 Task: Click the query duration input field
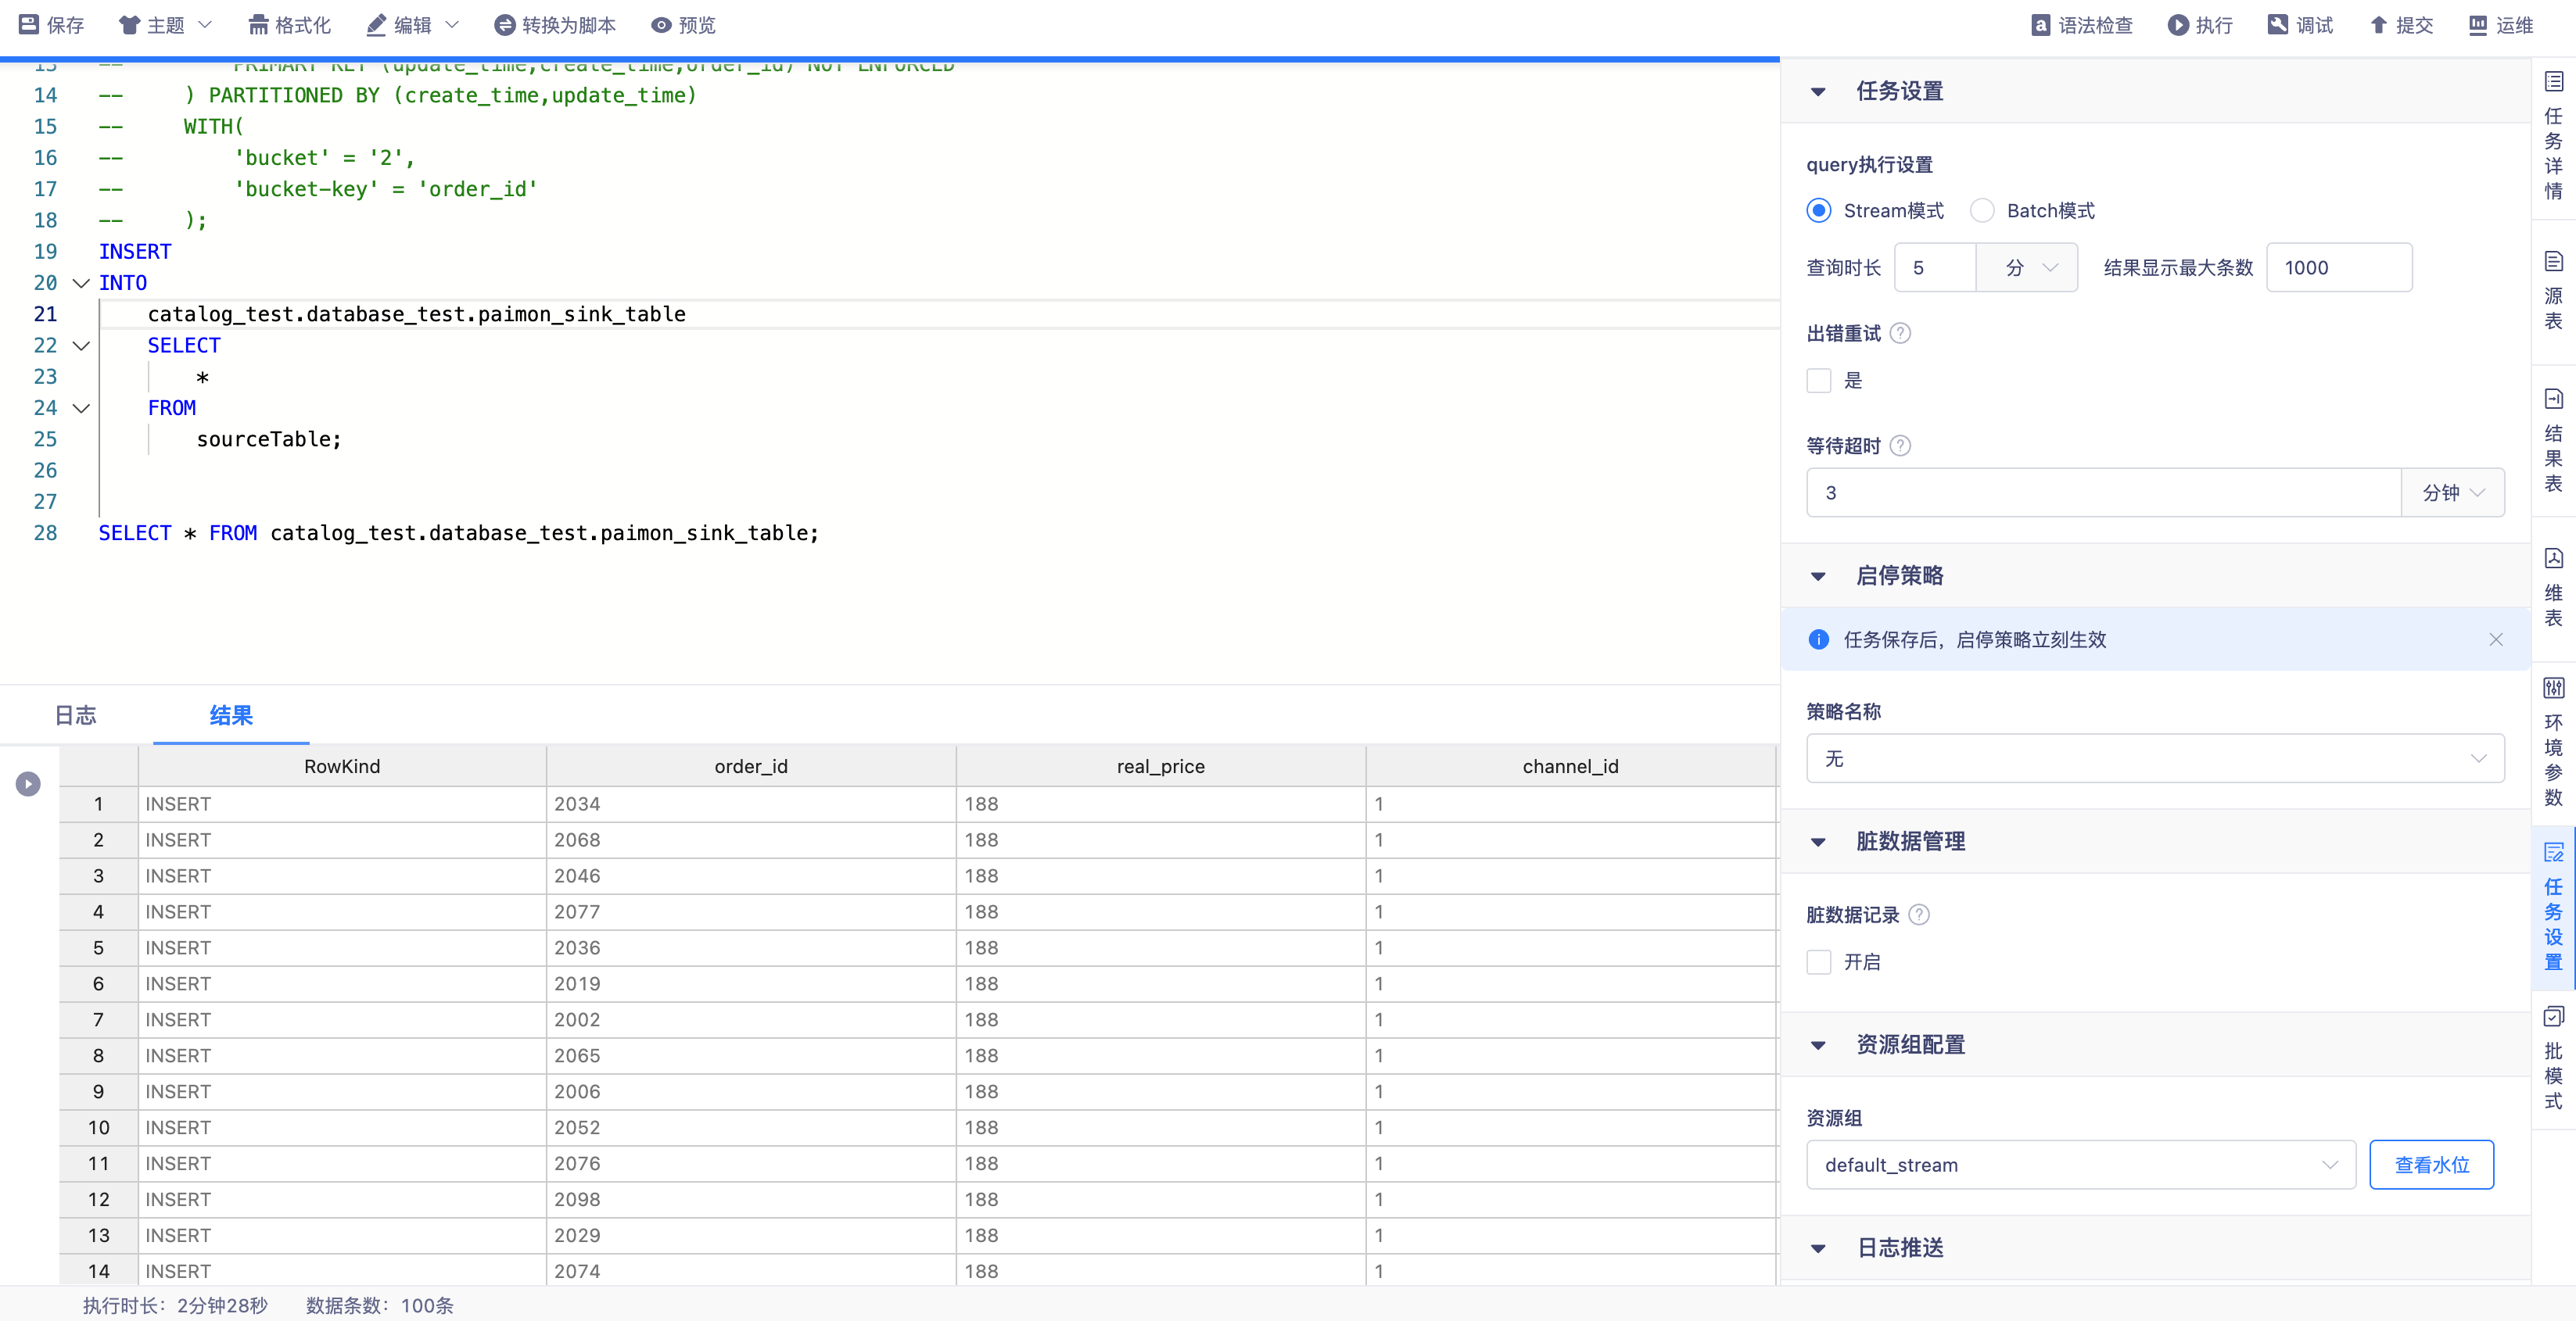tap(1935, 268)
